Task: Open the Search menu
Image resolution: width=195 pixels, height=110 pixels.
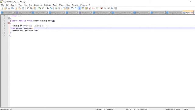Action: point(14,5)
